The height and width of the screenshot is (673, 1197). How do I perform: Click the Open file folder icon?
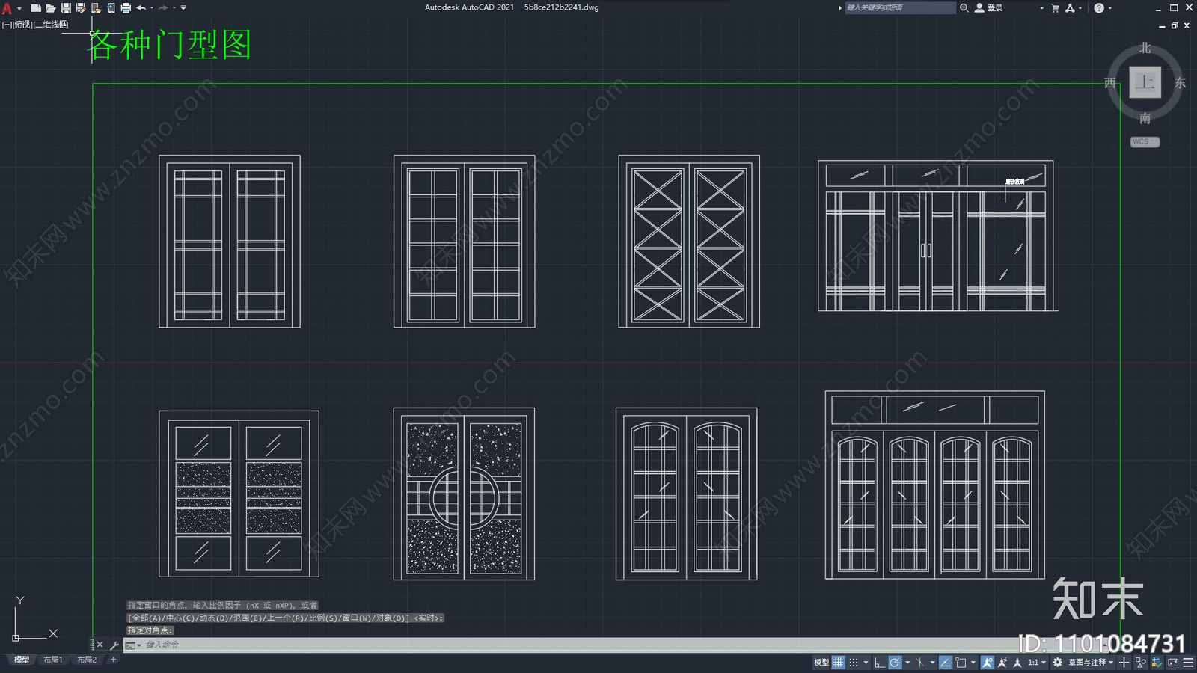coord(51,8)
